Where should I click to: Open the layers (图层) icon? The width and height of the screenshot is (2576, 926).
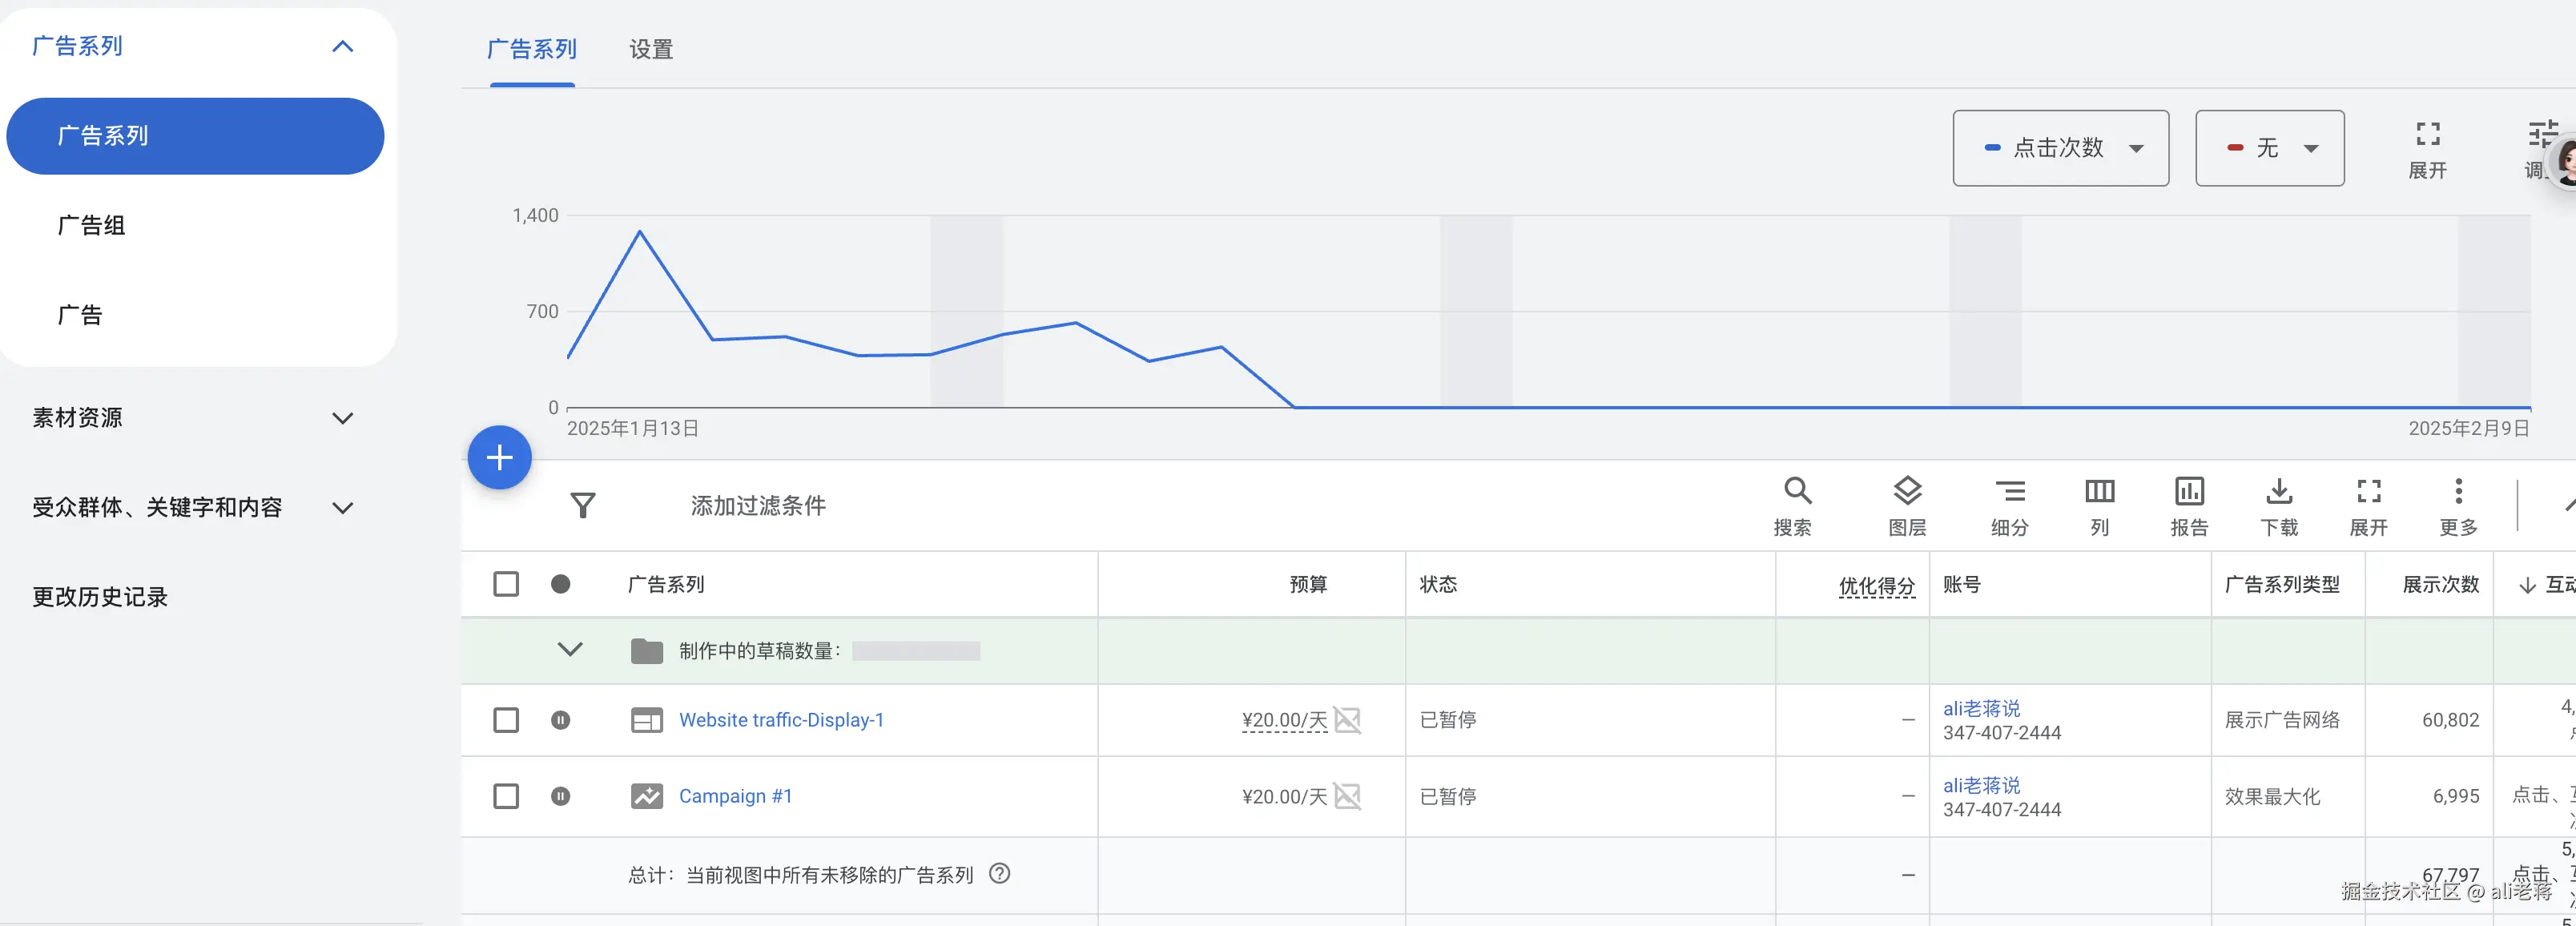tap(1907, 491)
